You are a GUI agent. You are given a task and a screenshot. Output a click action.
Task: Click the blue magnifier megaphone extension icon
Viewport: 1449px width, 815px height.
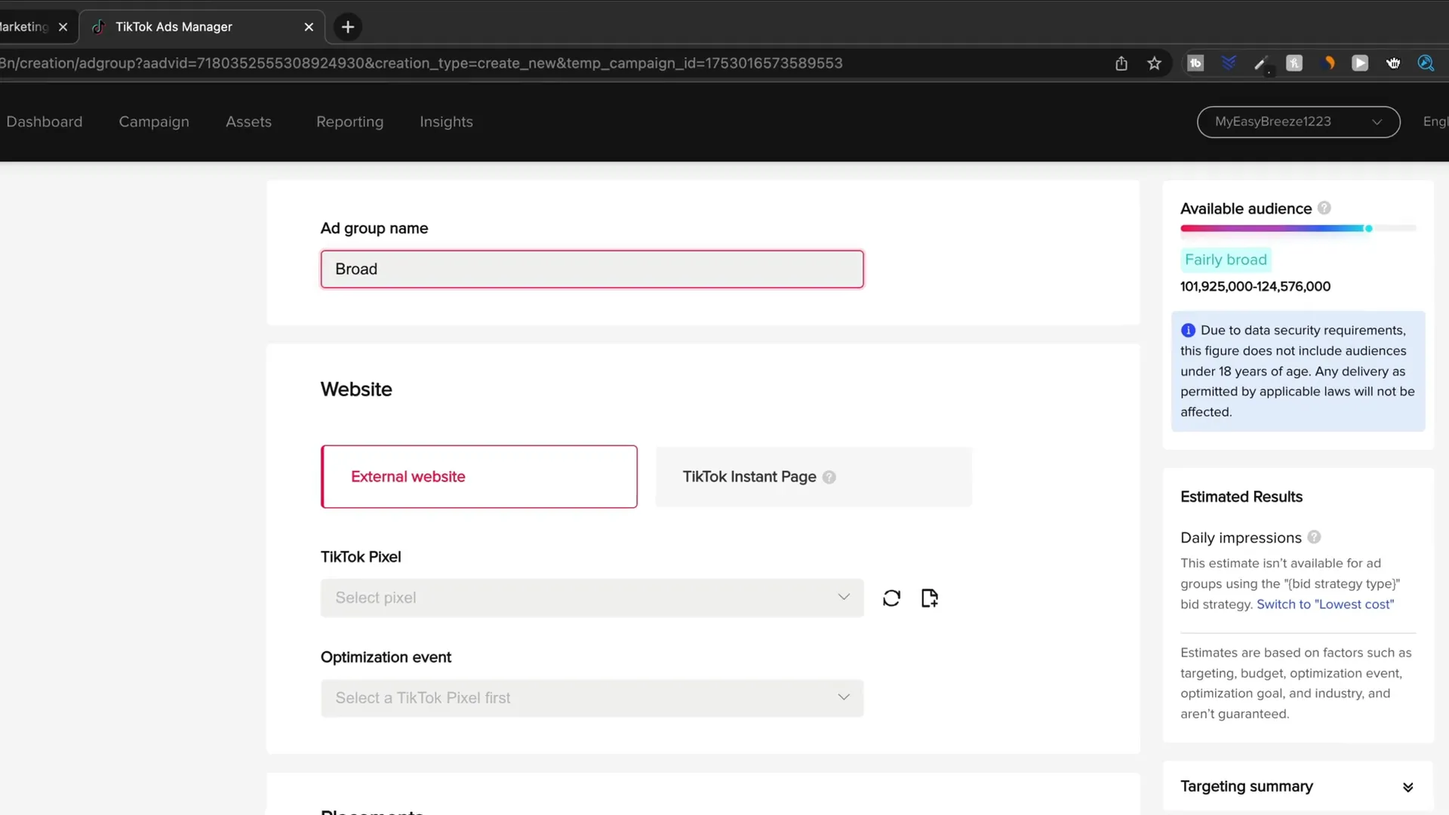[x=1426, y=63]
